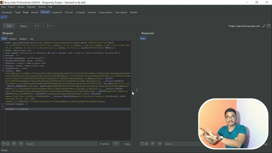The width and height of the screenshot is (272, 153).
Task: Click the Request/Response panel divider handle
Action: point(137,90)
